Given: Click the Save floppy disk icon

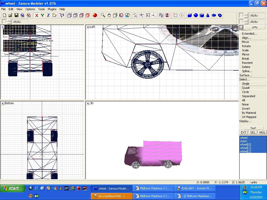Looking at the screenshot, I should click(x=16, y=15).
